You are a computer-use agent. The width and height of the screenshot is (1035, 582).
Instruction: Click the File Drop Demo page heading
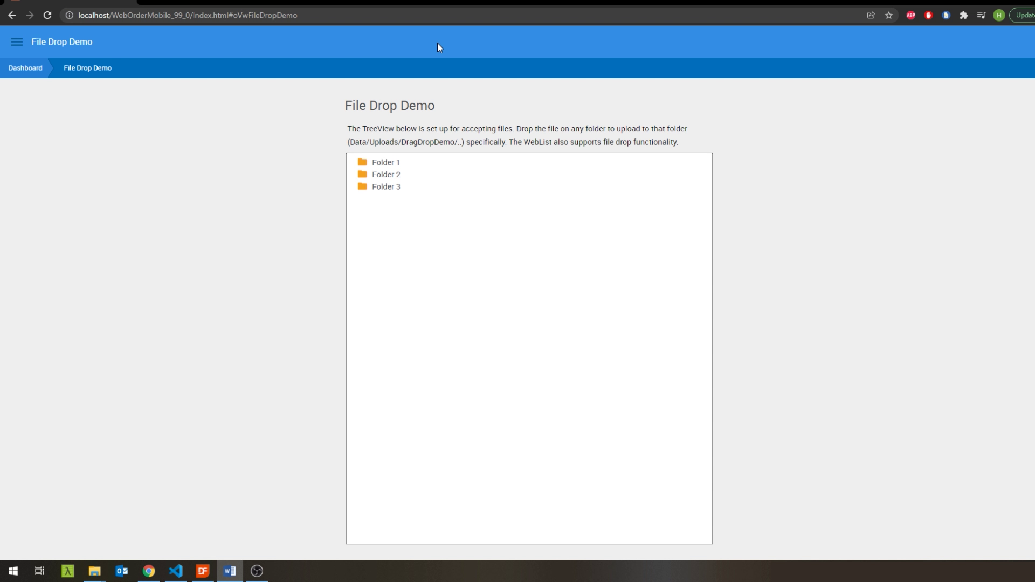pyautogui.click(x=390, y=106)
